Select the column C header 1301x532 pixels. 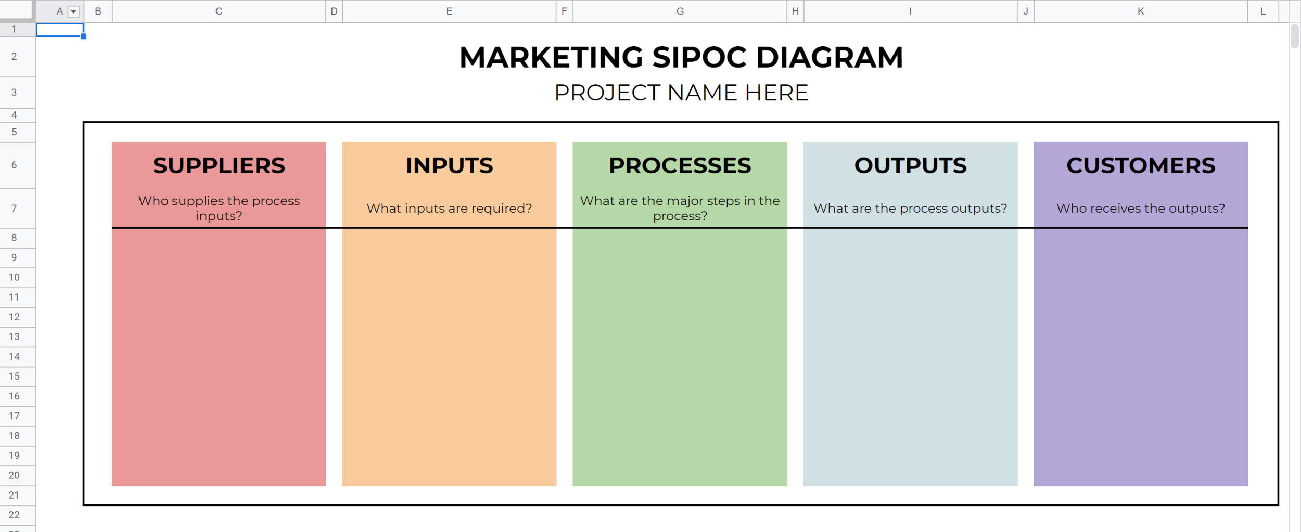coord(219,11)
